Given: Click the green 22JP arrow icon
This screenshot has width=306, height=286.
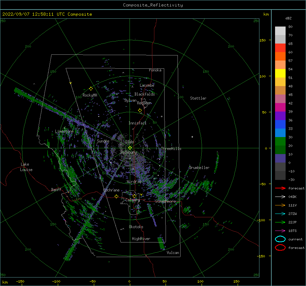Looking at the screenshot, I should pos(280,222).
